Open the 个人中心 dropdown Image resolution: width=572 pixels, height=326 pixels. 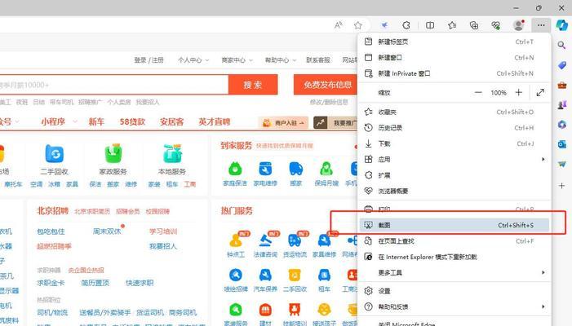coord(193,60)
